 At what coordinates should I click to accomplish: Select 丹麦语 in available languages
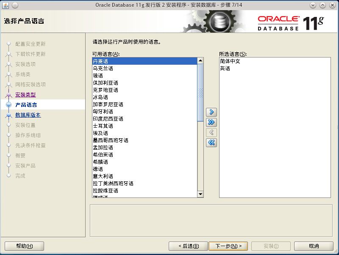(144, 61)
